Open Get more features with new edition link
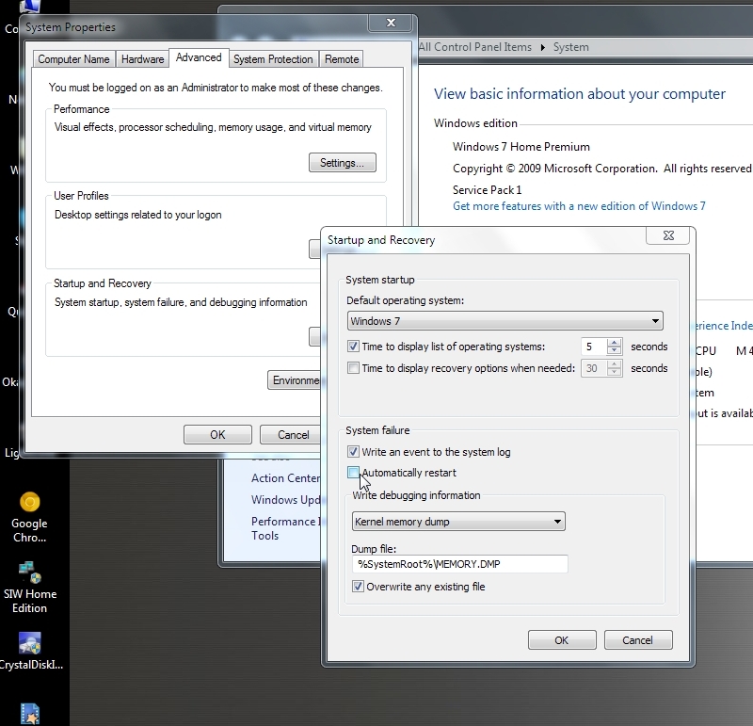Viewport: 753px width, 726px height. point(579,206)
